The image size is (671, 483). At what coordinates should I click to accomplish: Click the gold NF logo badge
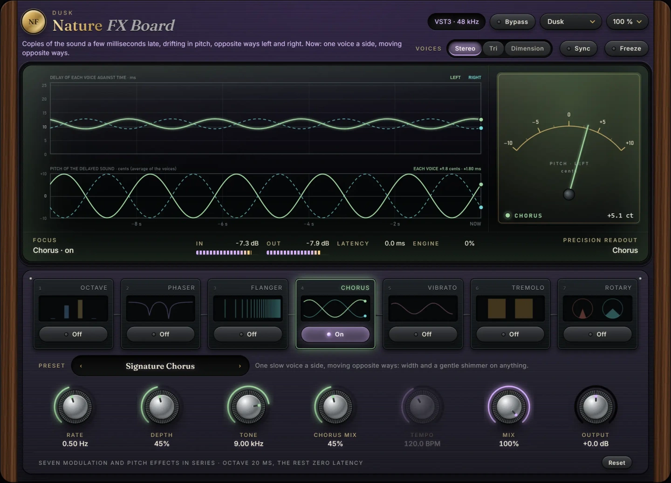click(x=34, y=22)
